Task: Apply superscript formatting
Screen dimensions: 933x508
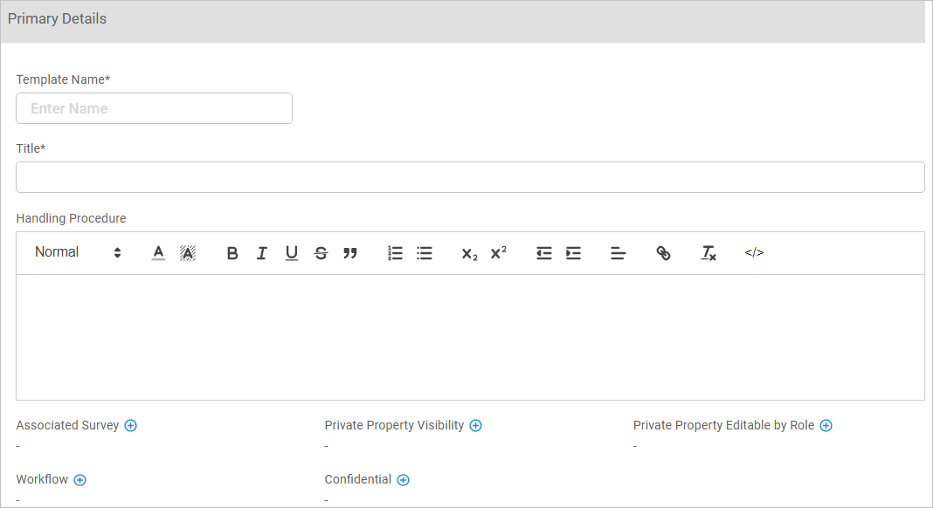Action: (x=499, y=253)
